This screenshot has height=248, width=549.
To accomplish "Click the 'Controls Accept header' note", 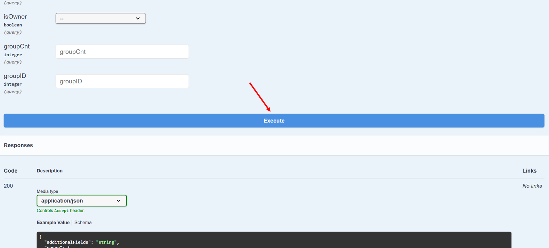I will coord(60,210).
